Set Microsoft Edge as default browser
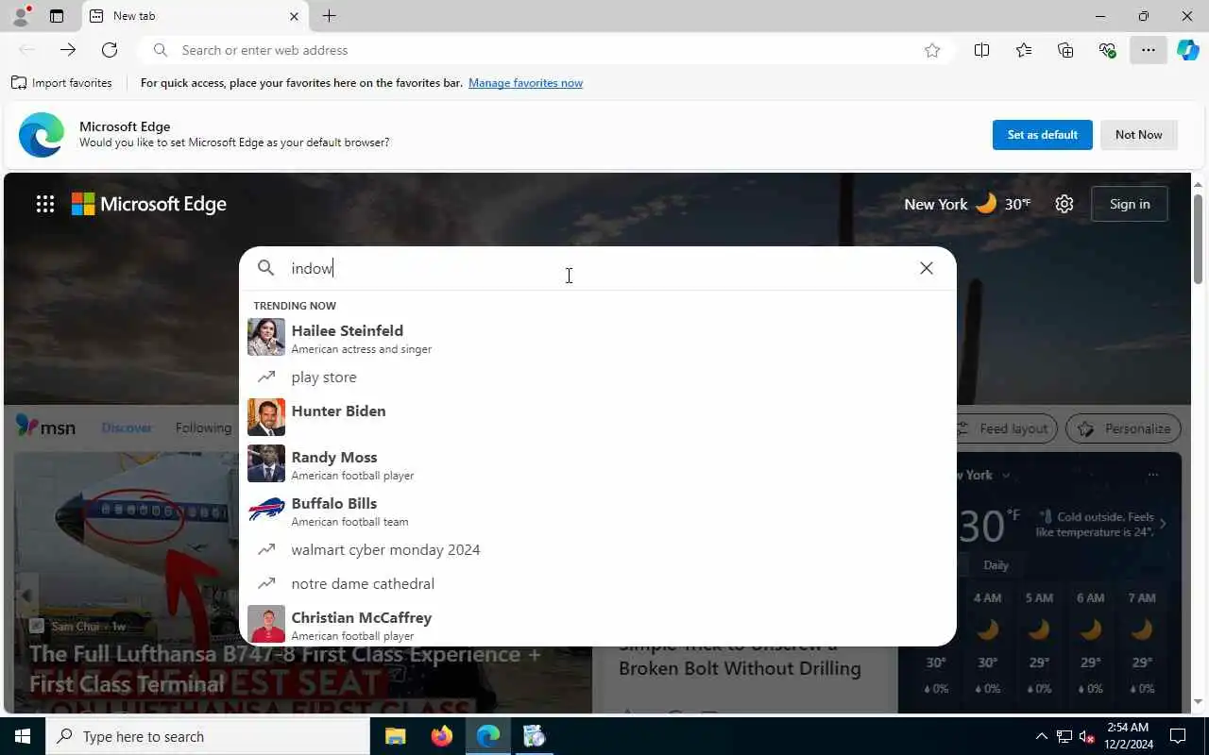This screenshot has width=1209, height=755. point(1042,135)
